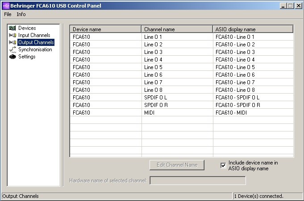
Task: Select the Line O 6 channel name cell
Action: pyautogui.click(x=177, y=74)
